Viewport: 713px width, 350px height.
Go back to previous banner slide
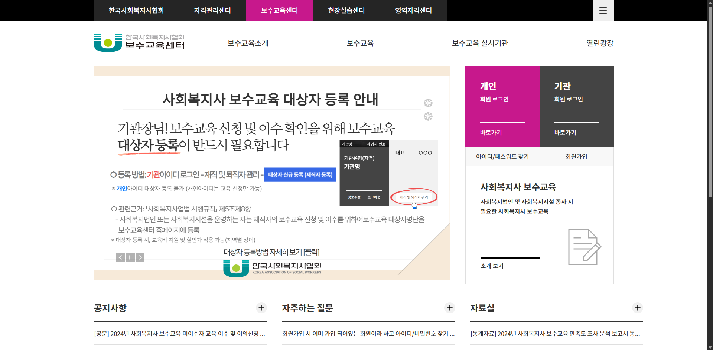120,257
